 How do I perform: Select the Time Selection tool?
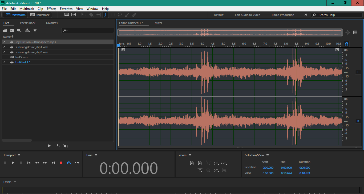106,15
